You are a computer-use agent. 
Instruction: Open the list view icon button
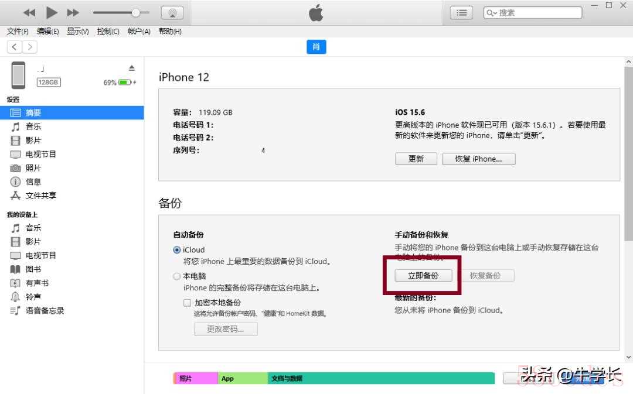pos(461,12)
